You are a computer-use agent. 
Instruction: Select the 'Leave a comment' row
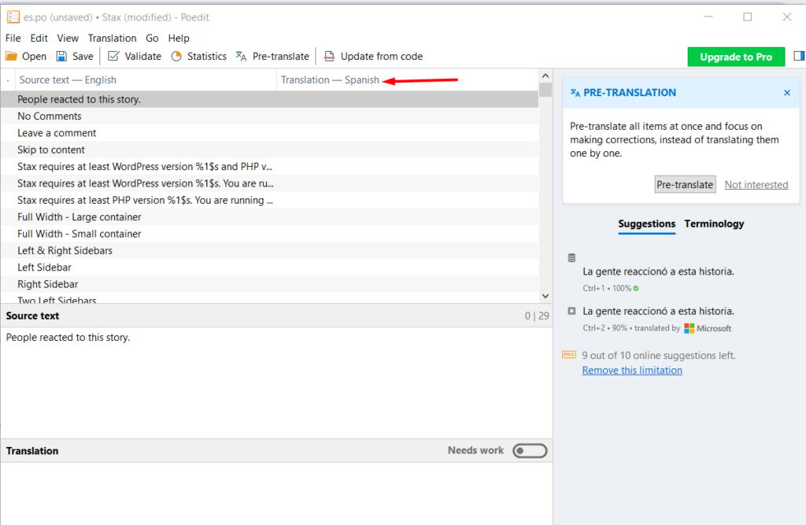(x=269, y=133)
